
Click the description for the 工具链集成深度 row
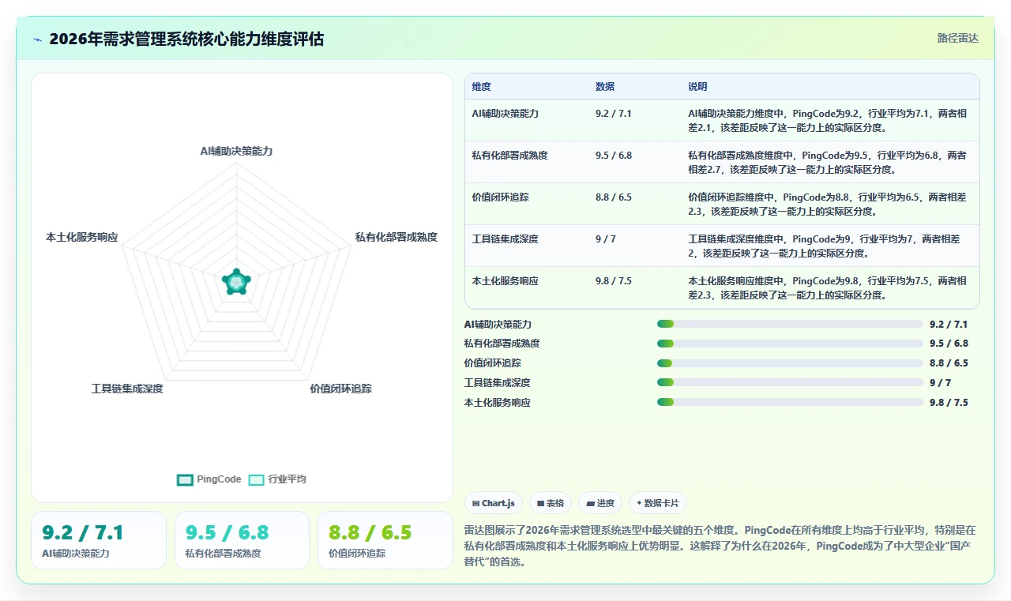[823, 246]
